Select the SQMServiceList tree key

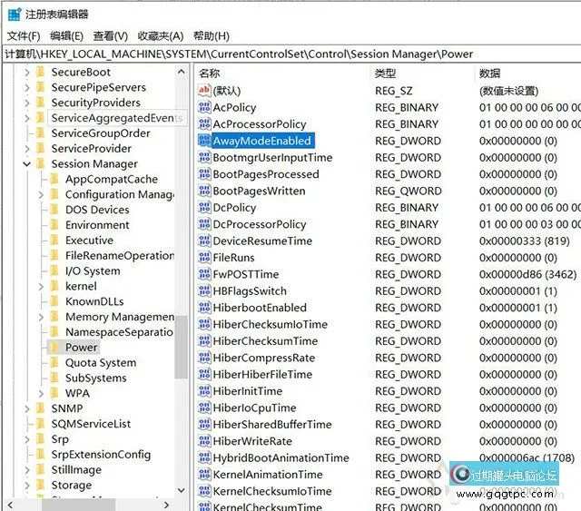tap(91, 424)
